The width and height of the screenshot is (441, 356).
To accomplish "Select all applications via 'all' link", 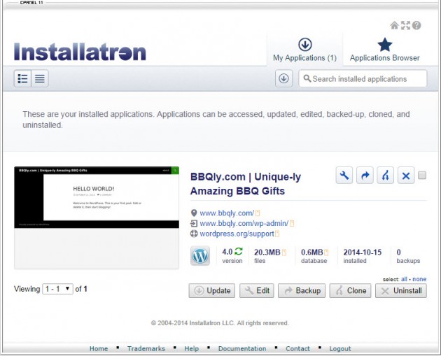I will [x=404, y=279].
